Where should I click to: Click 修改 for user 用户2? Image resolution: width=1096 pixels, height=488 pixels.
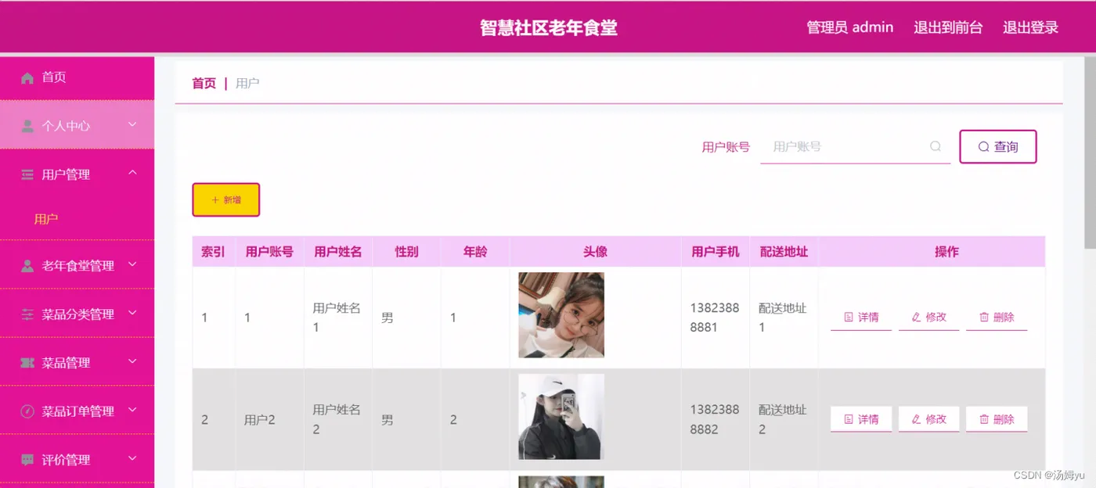929,419
